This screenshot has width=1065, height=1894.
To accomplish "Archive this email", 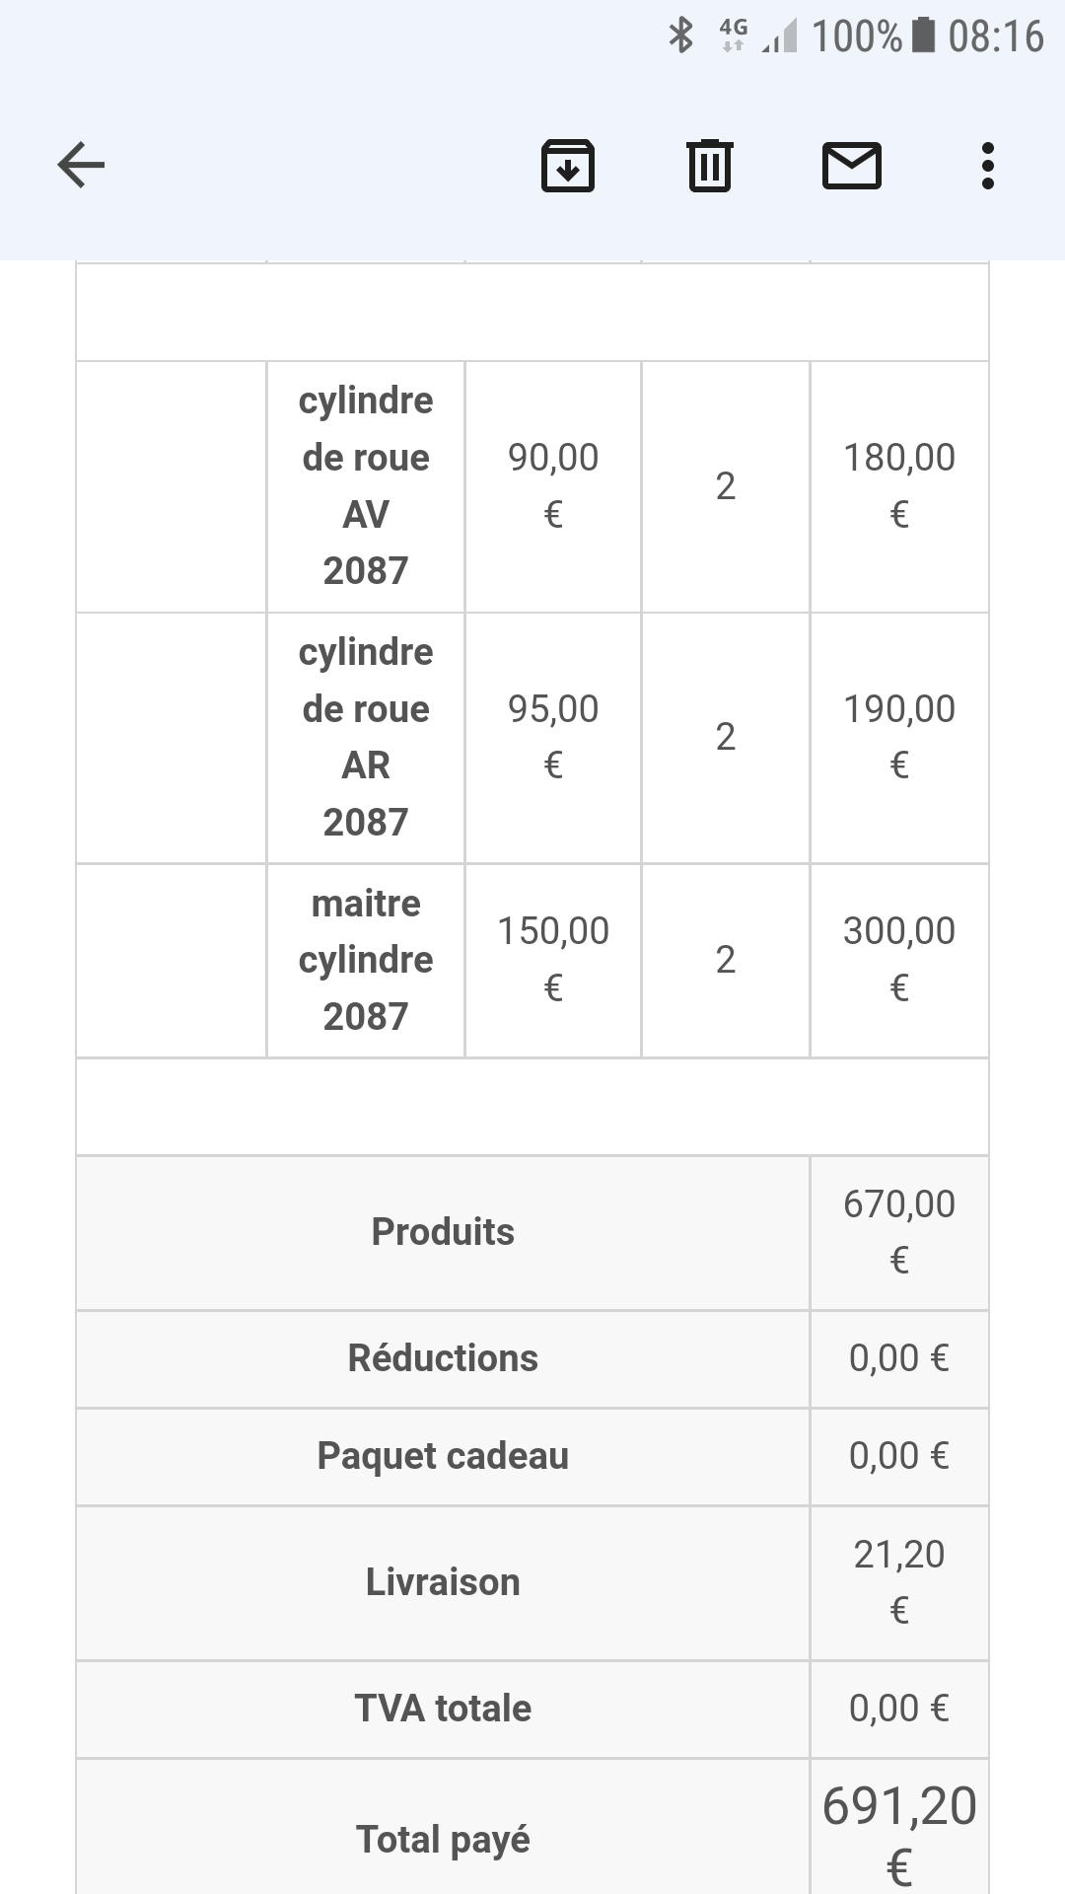I will [x=568, y=165].
